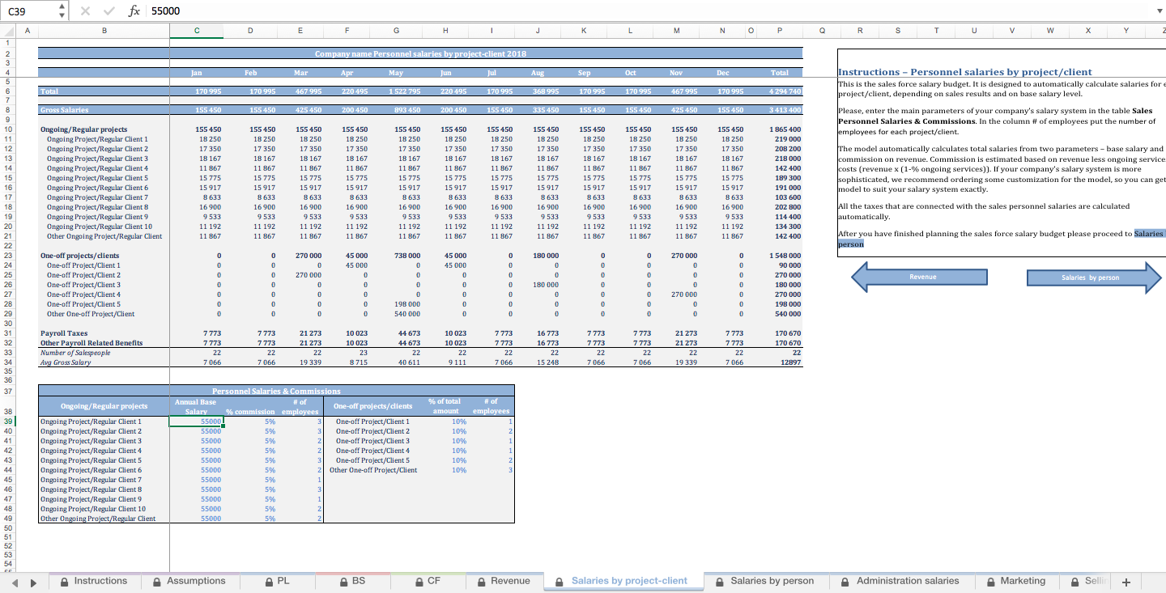Select the average gross salary total 12897

(x=780, y=362)
